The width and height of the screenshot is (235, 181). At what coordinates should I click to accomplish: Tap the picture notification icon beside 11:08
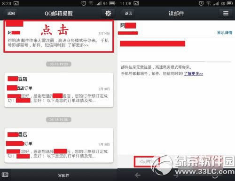click(x=136, y=3)
